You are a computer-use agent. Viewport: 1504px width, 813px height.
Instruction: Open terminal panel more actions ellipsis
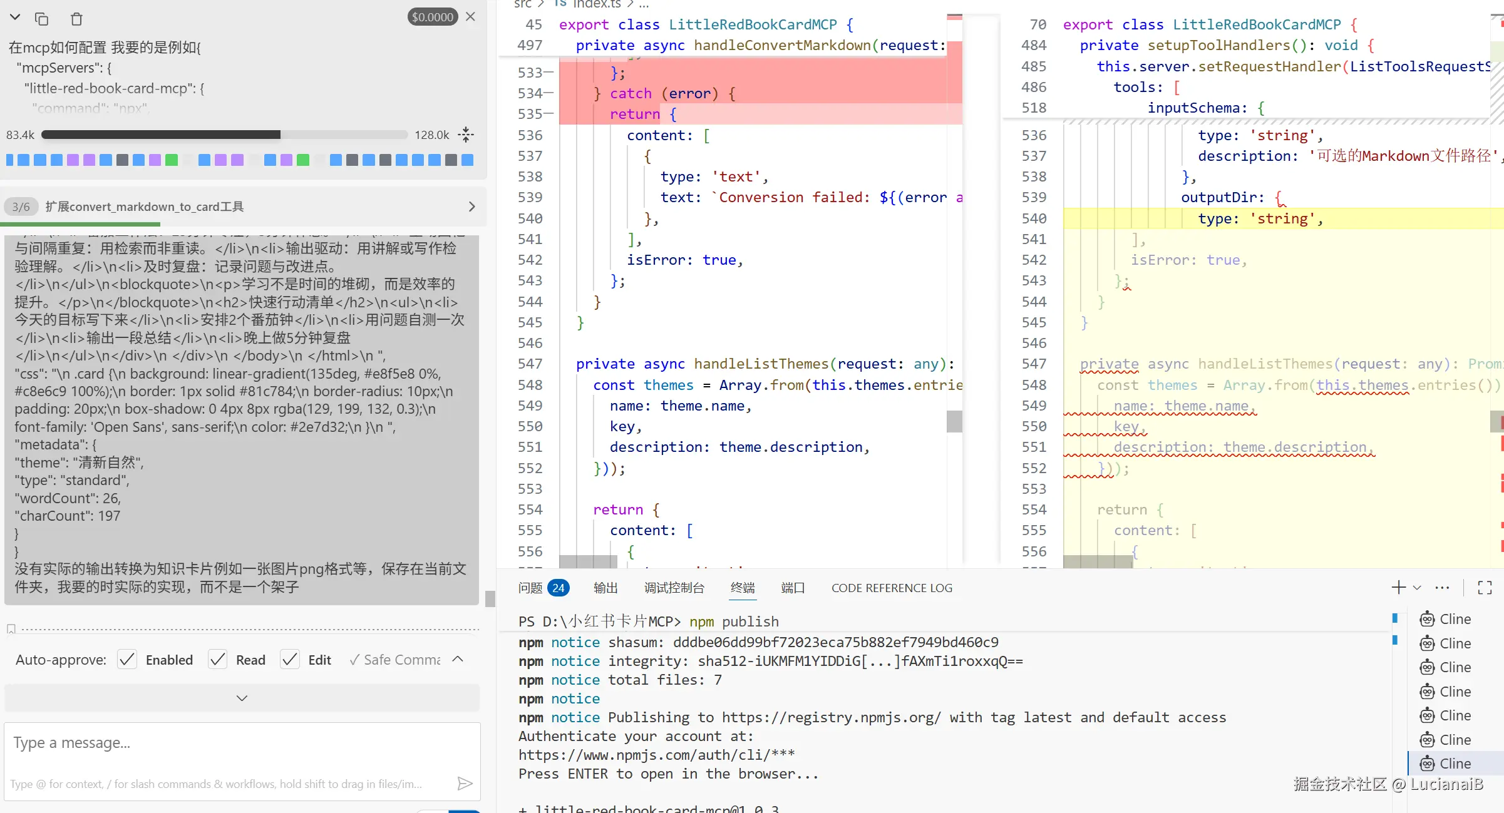coord(1443,587)
